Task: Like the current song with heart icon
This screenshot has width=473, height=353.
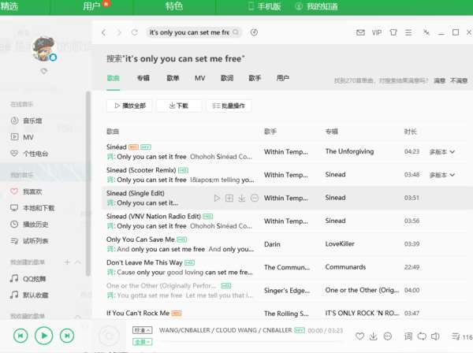Action: coord(359,336)
